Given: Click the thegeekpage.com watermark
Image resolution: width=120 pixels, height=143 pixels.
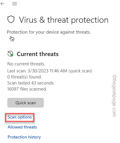Looking at the screenshot, I should [x=115, y=96].
